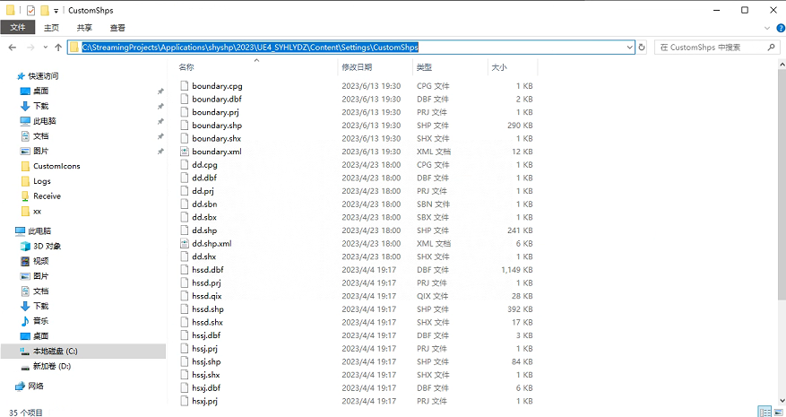This screenshot has height=417, width=786.
Task: Open recent locations dropdown arrow
Action: pos(45,48)
